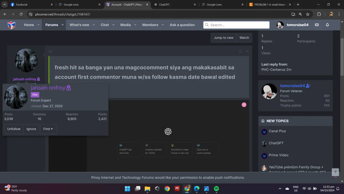Screen dimensions: 344x194
Task: Open the alerts bell icon
Action: coord(327,25)
